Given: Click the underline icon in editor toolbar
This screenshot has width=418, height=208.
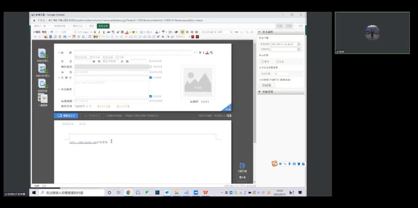Looking at the screenshot, I should (x=104, y=32).
